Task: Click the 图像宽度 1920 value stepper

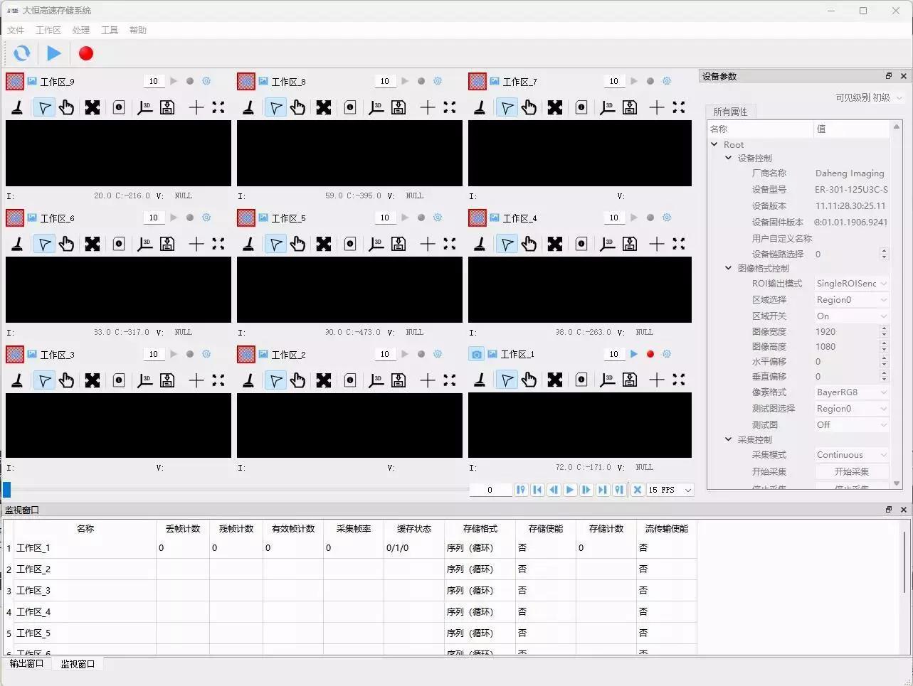Action: tap(884, 331)
